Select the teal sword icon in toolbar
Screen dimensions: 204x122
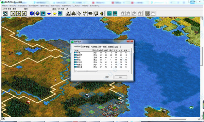(109, 14)
